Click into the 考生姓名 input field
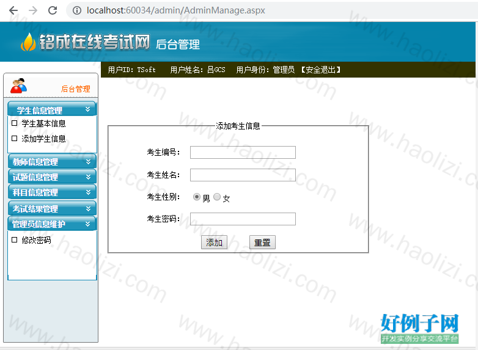This screenshot has width=478, height=350. point(243,175)
